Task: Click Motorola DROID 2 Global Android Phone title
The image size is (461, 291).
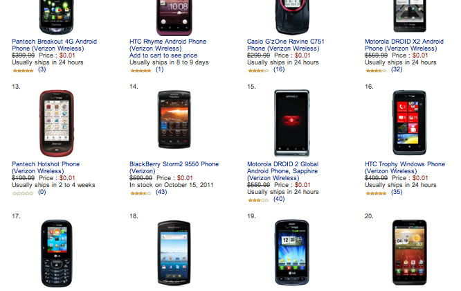Action: click(283, 171)
